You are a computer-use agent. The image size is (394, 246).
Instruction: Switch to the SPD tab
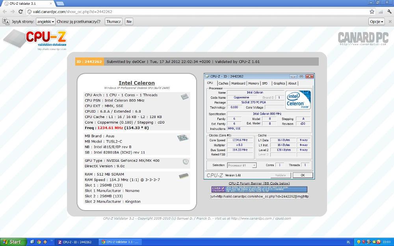(x=265, y=83)
